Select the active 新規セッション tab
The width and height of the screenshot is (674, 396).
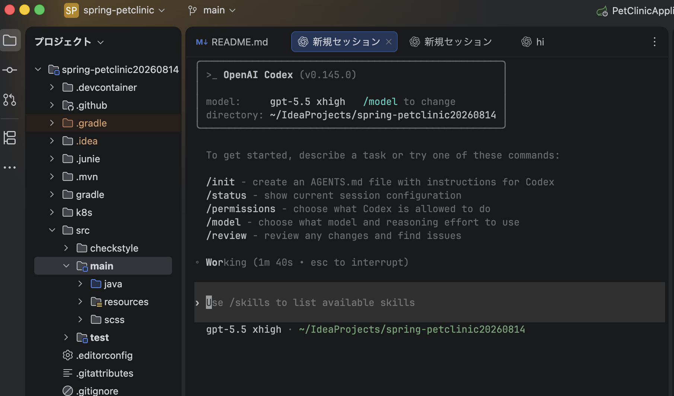tap(344, 42)
